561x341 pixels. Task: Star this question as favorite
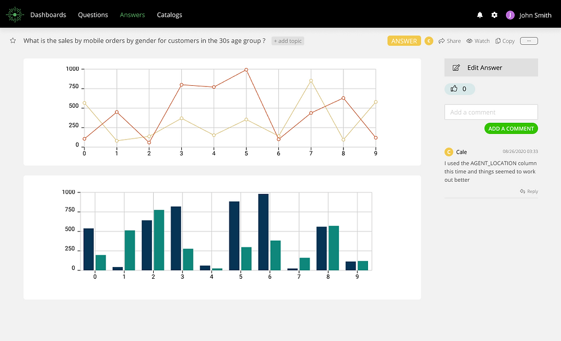click(13, 41)
